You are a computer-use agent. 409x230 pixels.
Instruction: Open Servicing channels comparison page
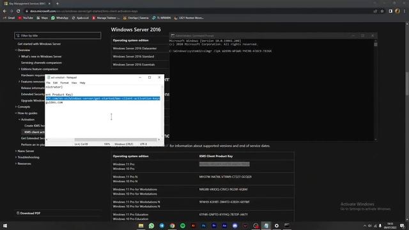(x=42, y=63)
